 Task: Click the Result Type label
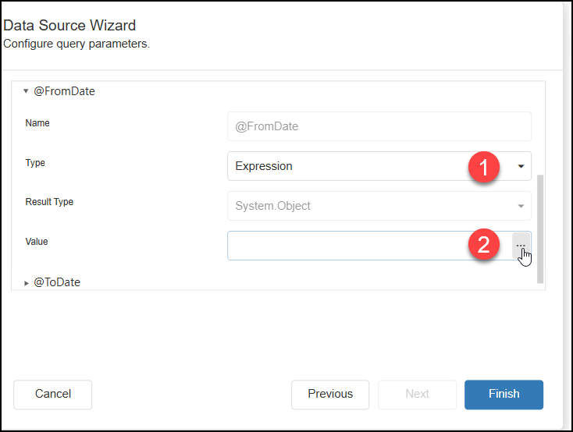point(49,202)
